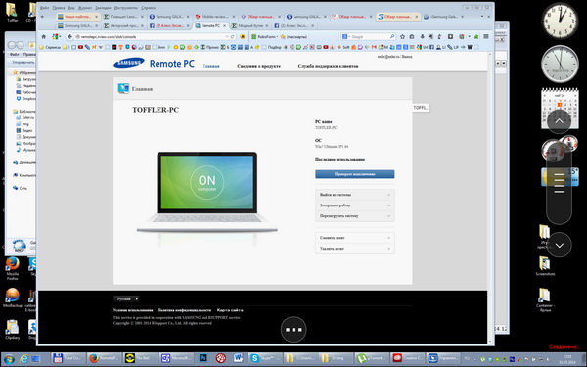
Task: Tap the down-chevron circle on the right overlay
Action: pos(560,245)
